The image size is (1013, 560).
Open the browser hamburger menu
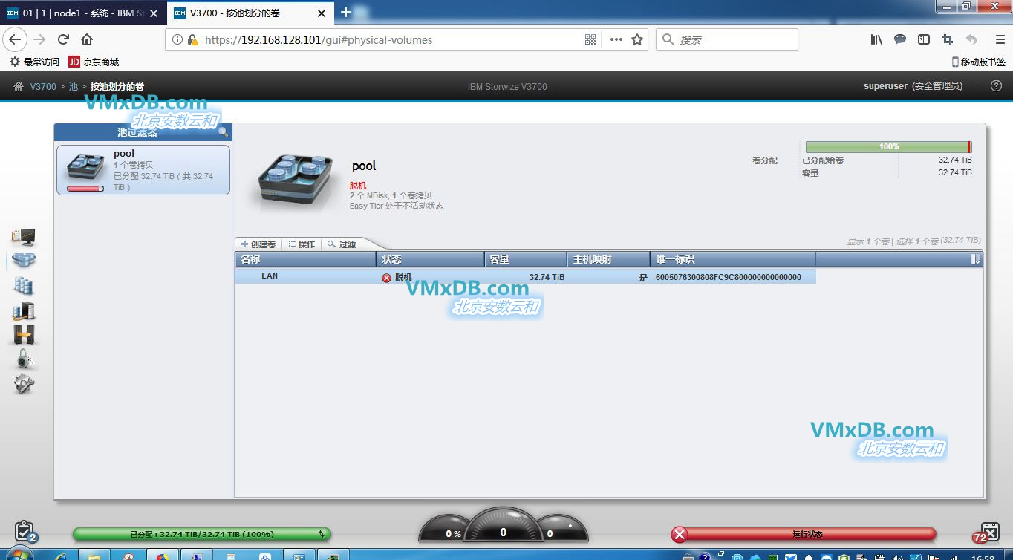tap(1000, 39)
